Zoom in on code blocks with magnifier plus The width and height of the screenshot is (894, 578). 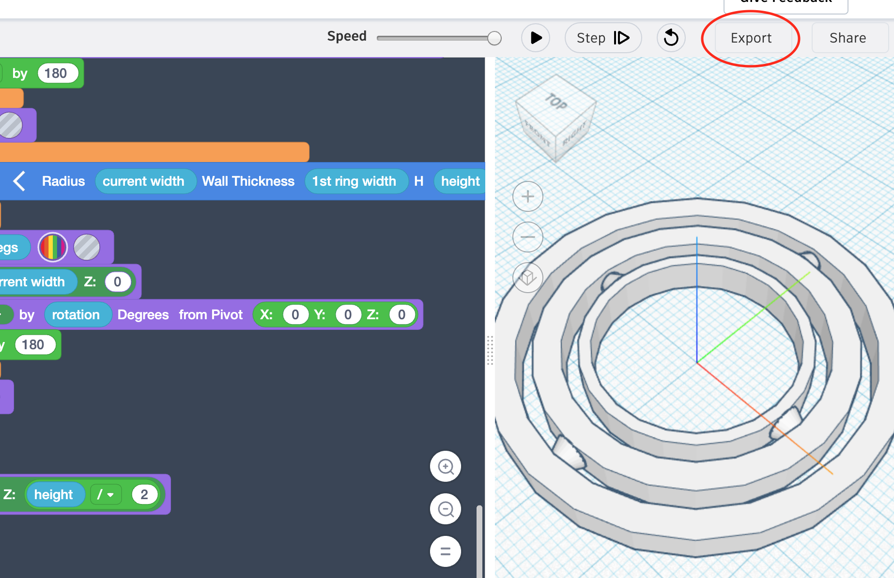tap(445, 466)
